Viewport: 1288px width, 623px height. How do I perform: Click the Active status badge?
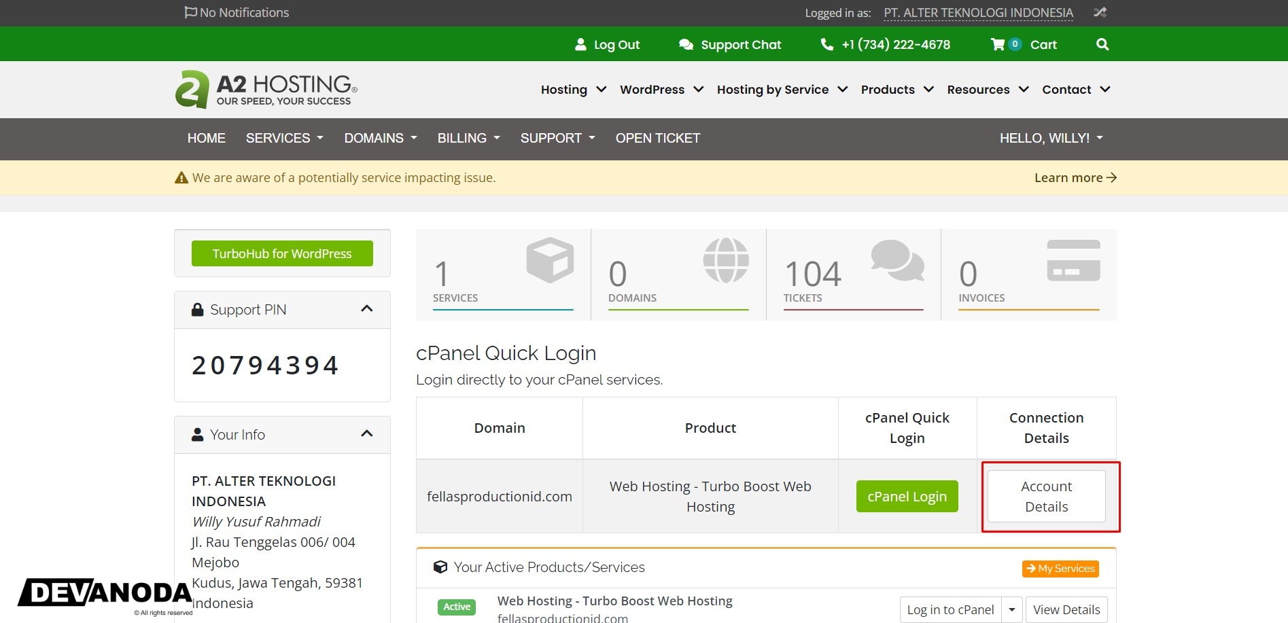pos(457,607)
